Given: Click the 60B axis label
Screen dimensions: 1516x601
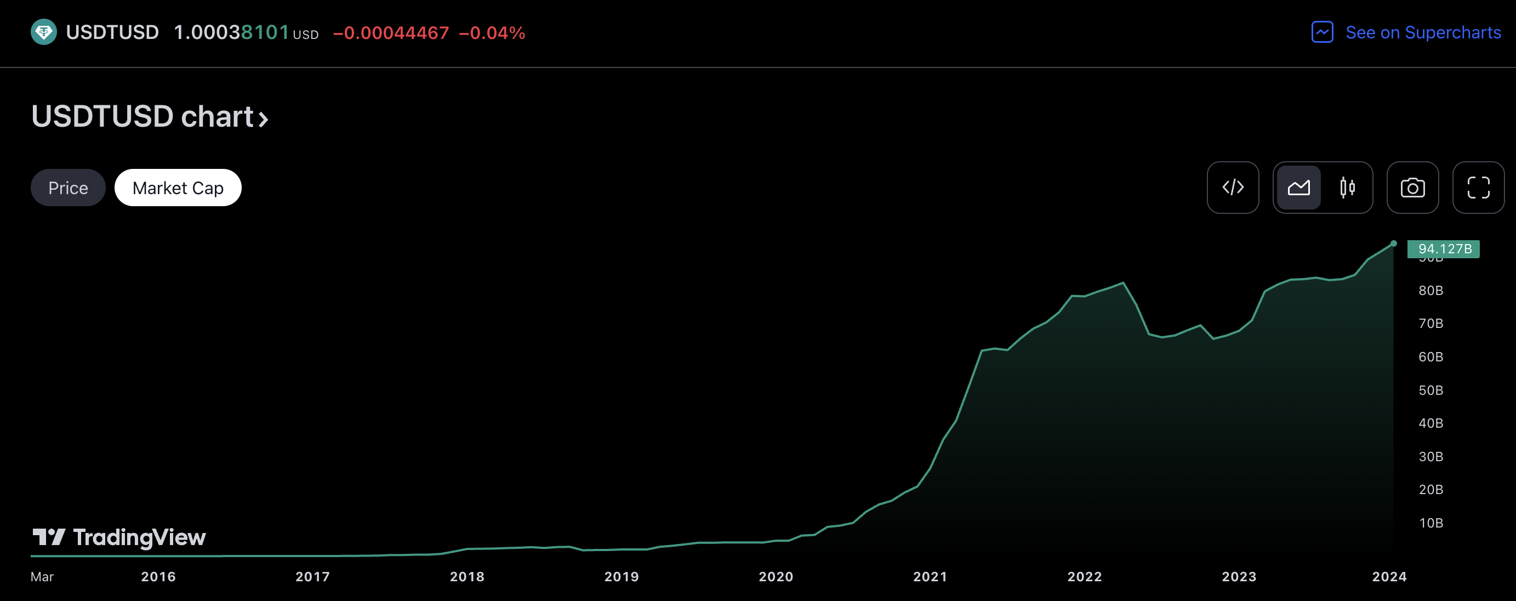Looking at the screenshot, I should coord(1430,357).
